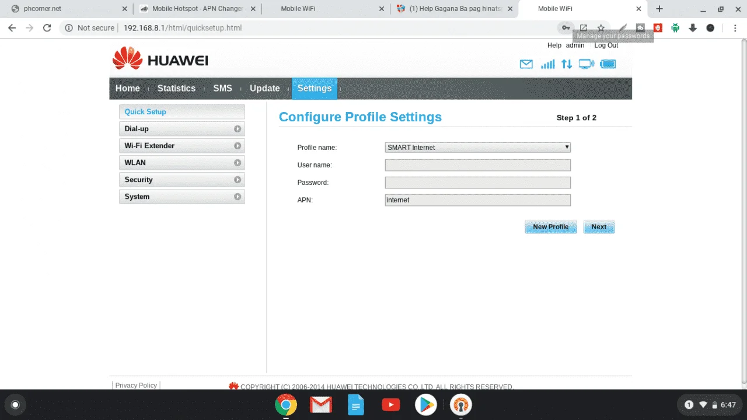Screen dimensions: 747x420
Task: Open Play Store from the shelf
Action: point(426,405)
